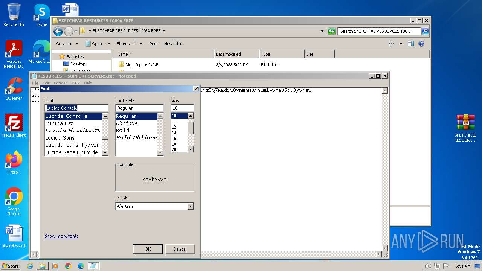Open the Start menu

pyautogui.click(x=10, y=266)
